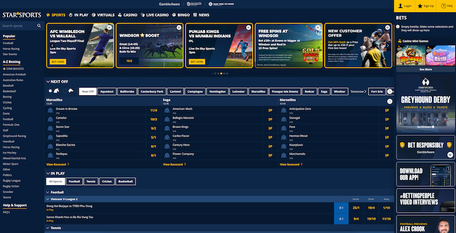
Task: Open the Live Casino menu item
Action: pyautogui.click(x=155, y=15)
